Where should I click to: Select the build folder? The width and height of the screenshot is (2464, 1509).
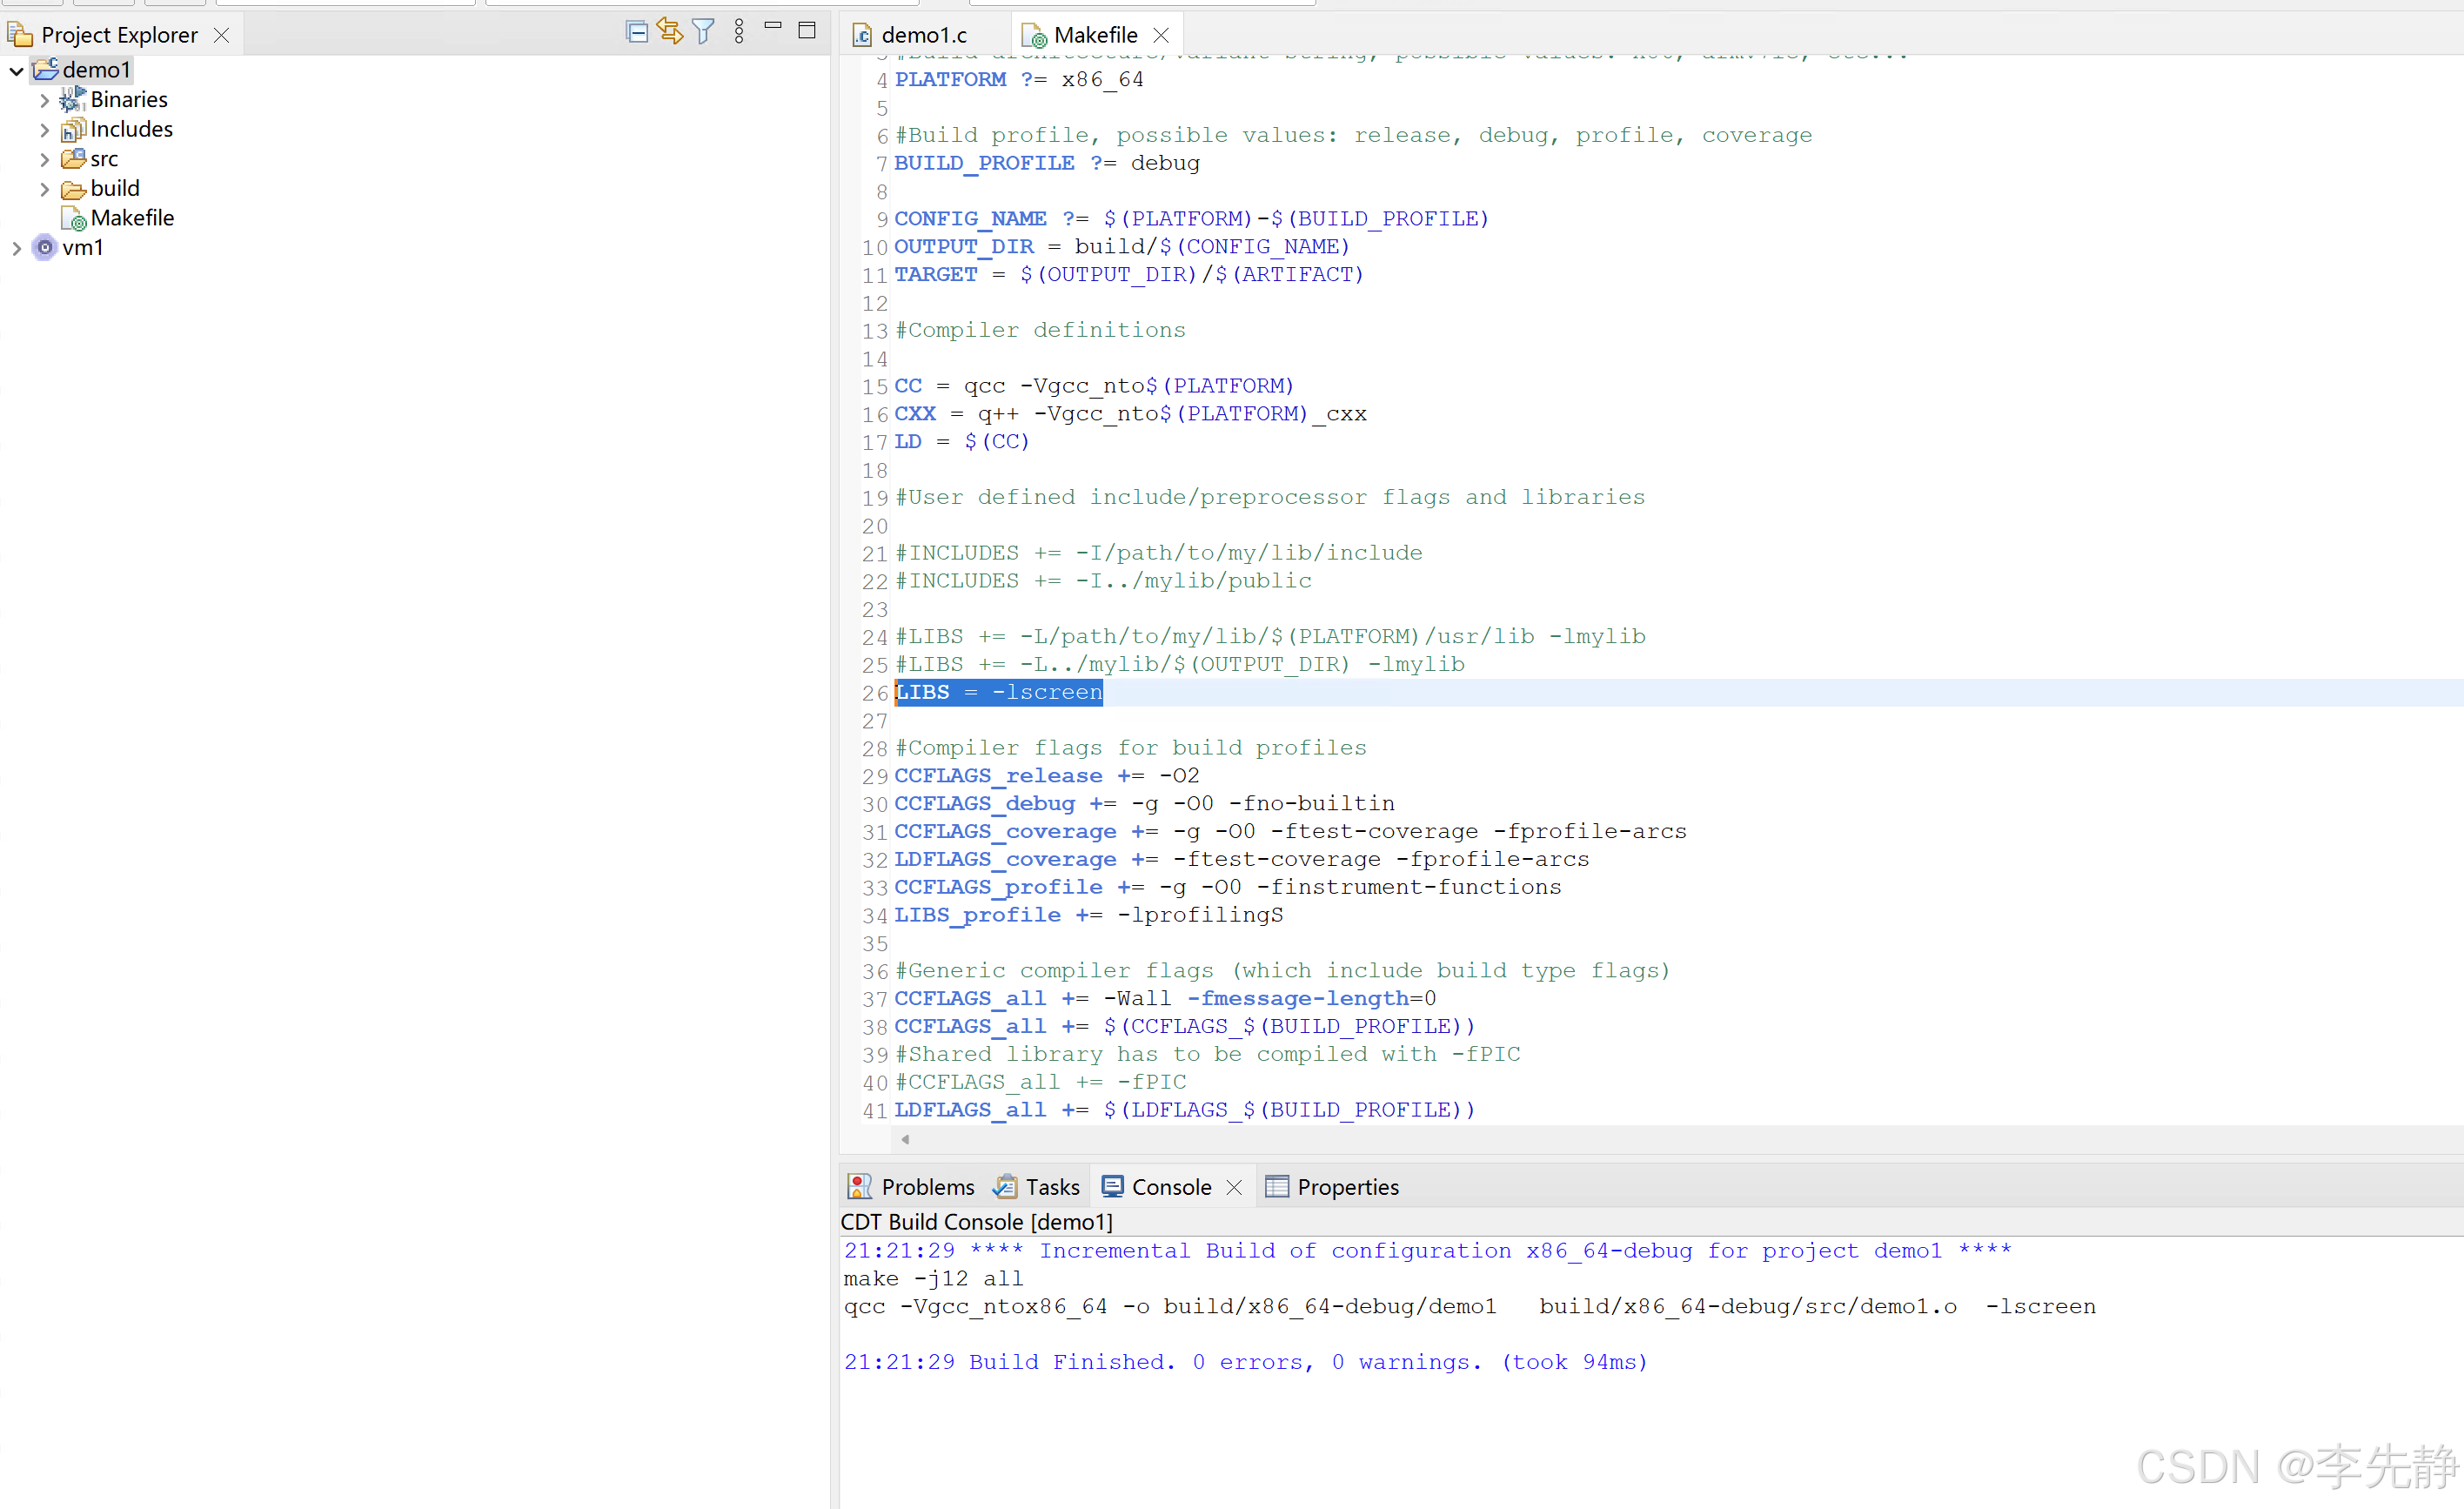coord(114,188)
